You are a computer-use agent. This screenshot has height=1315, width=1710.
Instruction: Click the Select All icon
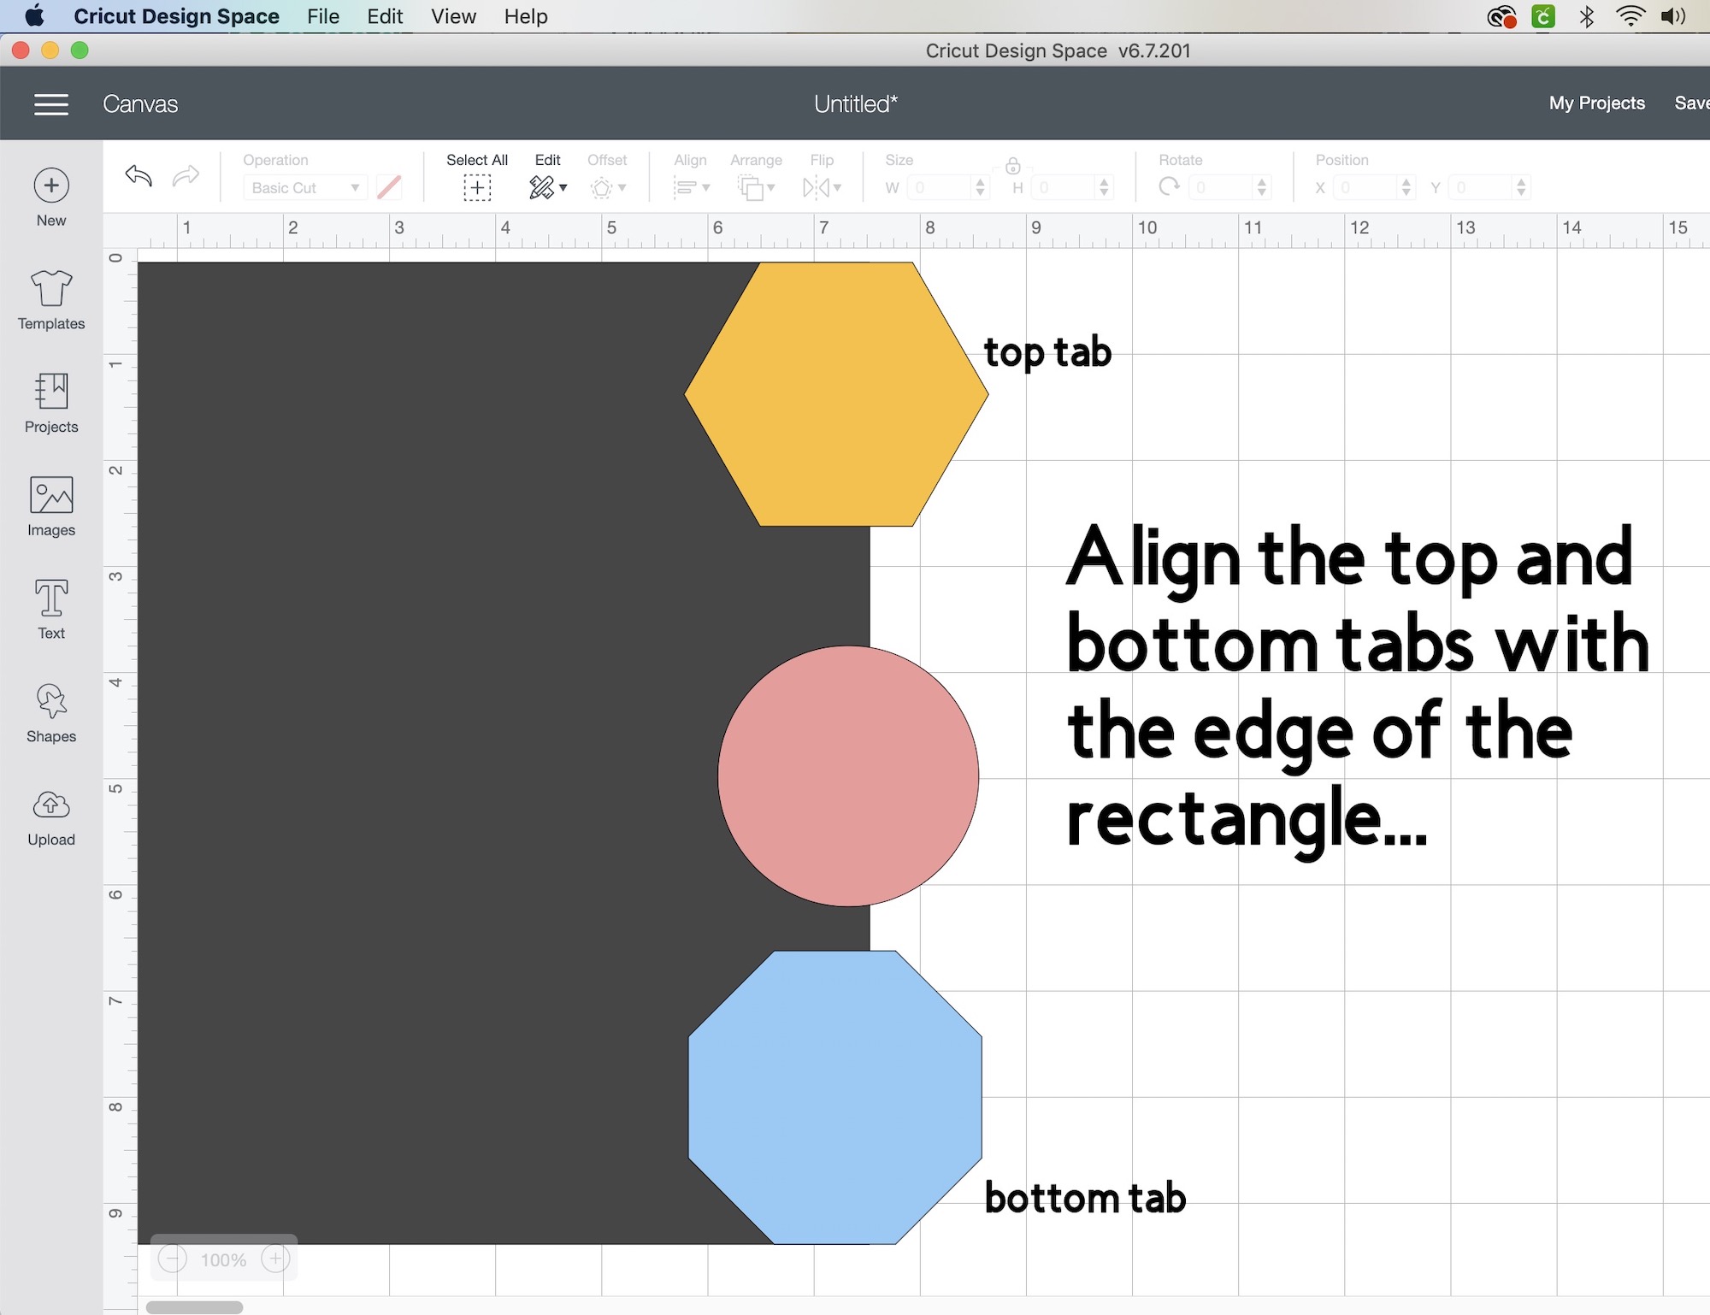pyautogui.click(x=477, y=188)
